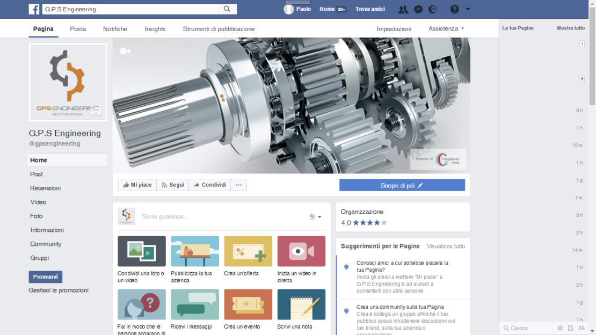Screen dimensions: 596x335
Task: Open post-as identity selector dropdown
Action: tap(316, 216)
